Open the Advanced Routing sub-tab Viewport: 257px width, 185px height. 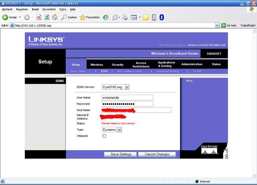click(x=168, y=71)
